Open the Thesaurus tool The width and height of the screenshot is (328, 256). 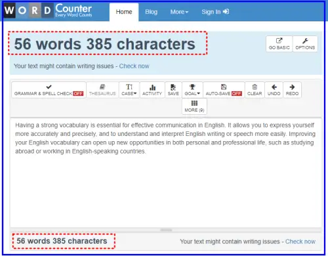[102, 90]
